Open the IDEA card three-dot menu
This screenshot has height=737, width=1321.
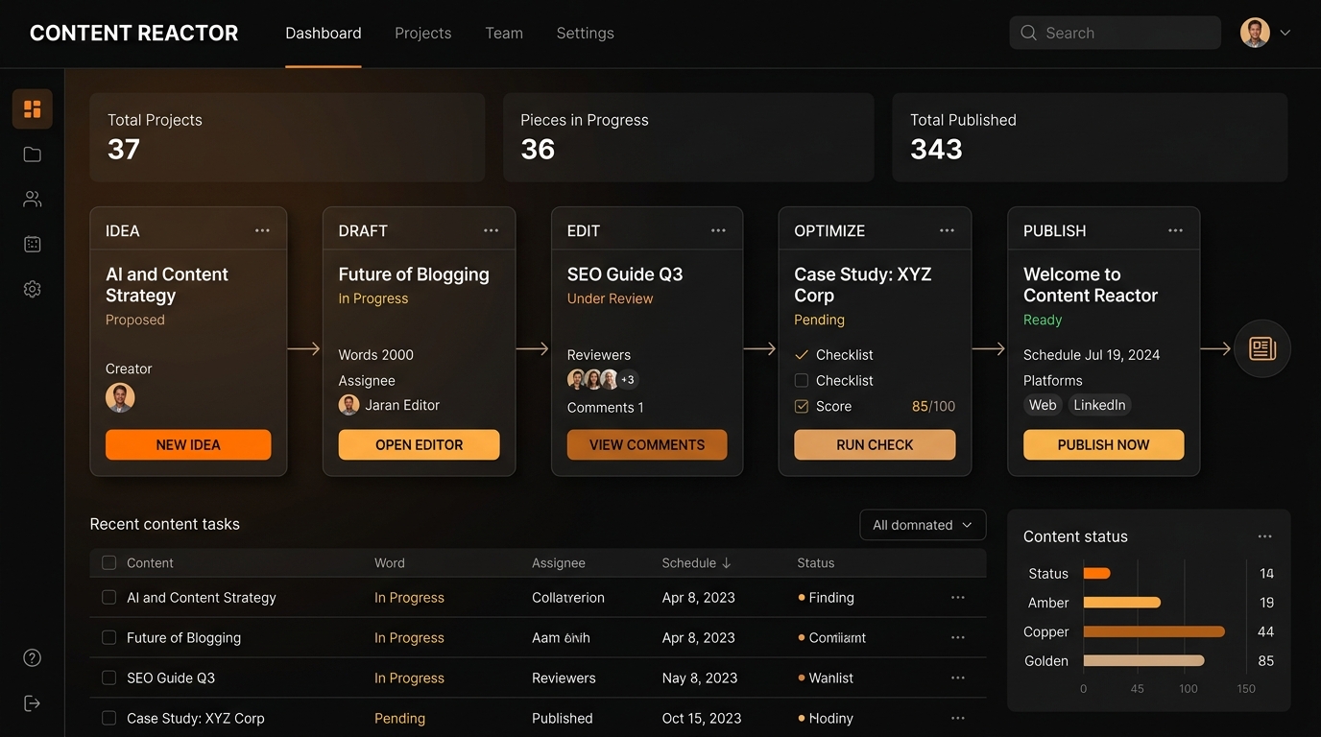tap(262, 230)
